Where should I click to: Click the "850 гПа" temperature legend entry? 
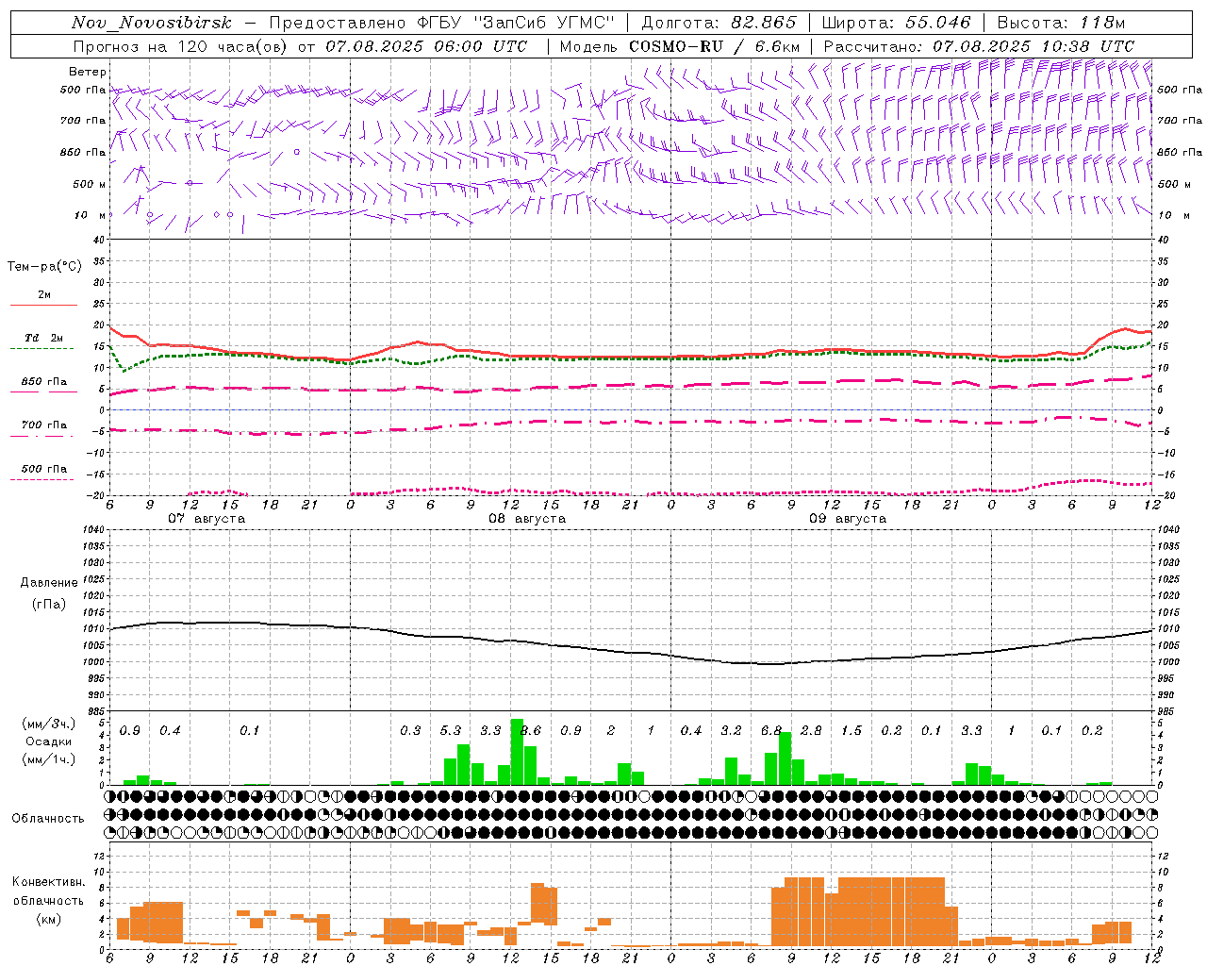pos(44,382)
